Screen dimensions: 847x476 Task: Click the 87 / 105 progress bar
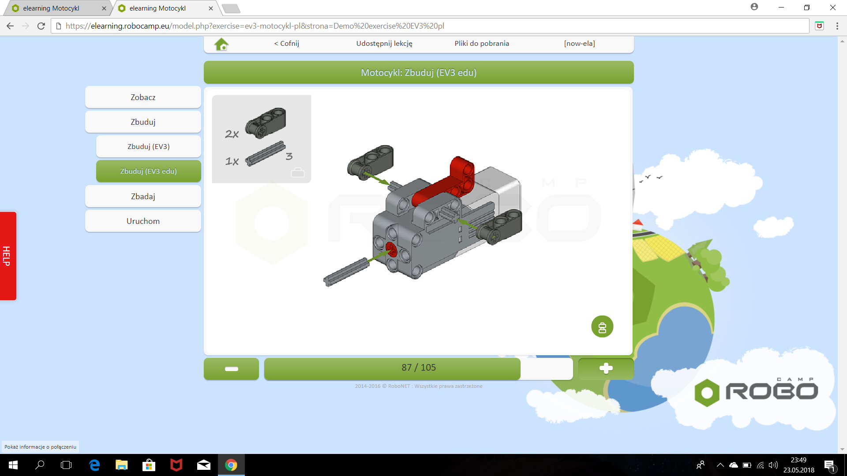[x=418, y=368]
